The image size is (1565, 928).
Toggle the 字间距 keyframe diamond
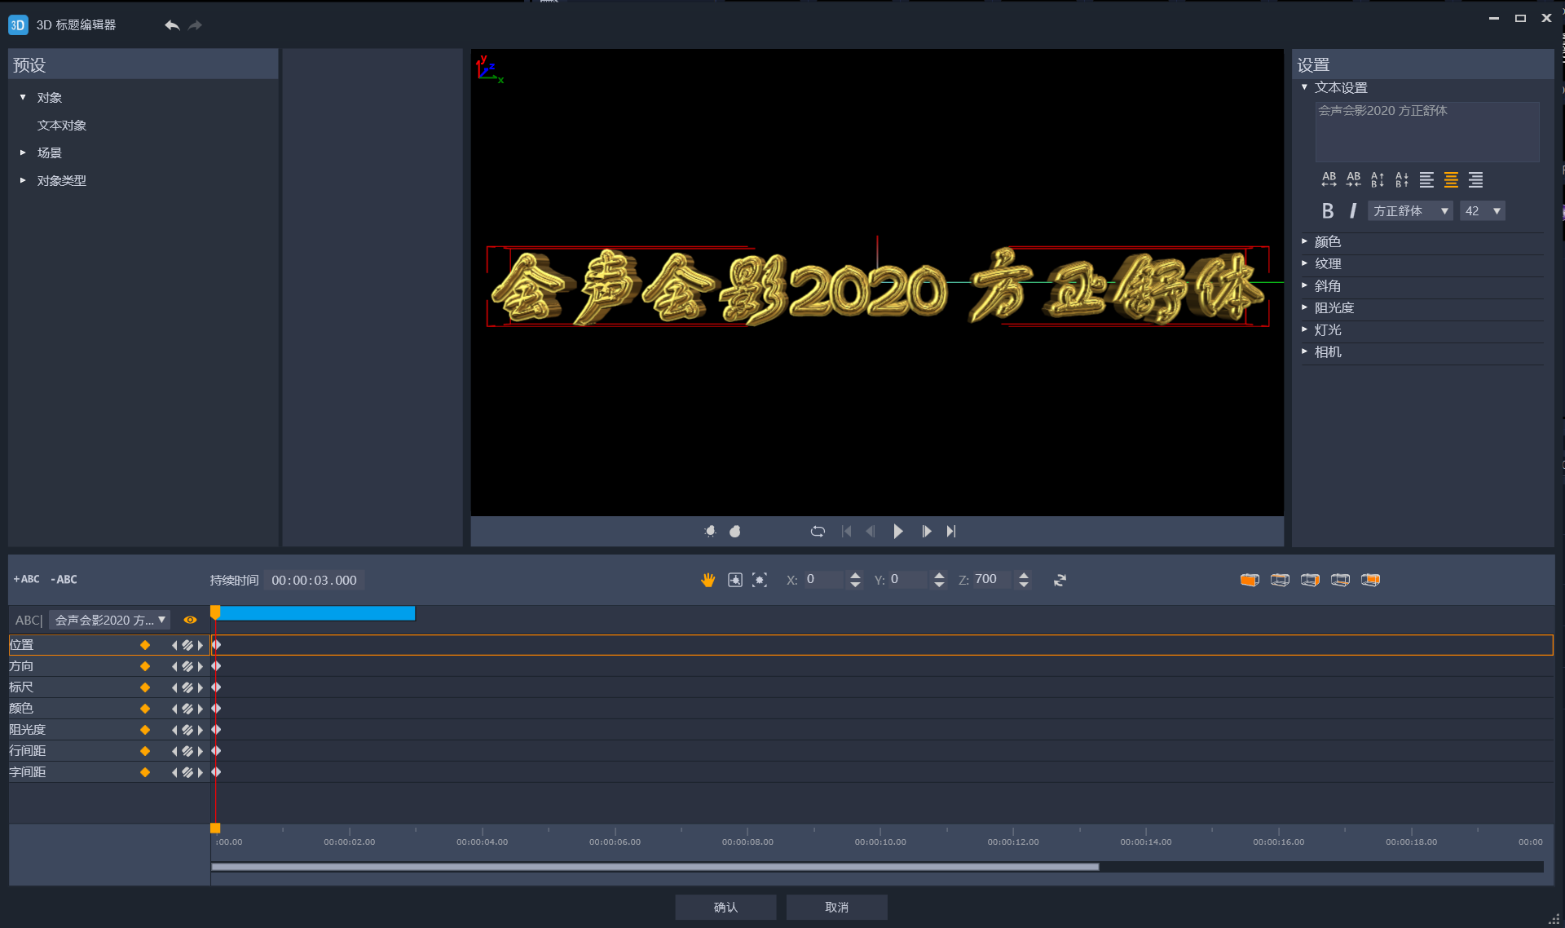coord(145,772)
